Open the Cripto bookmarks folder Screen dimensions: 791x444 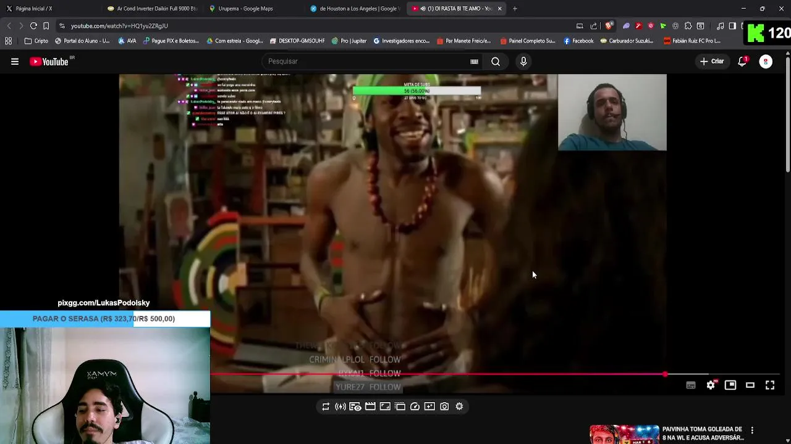36,41
